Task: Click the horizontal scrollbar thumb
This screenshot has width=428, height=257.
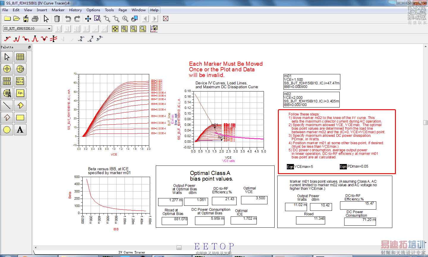Action: tap(179, 248)
